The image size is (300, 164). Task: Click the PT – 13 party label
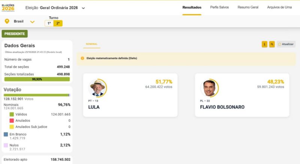pos(93,101)
